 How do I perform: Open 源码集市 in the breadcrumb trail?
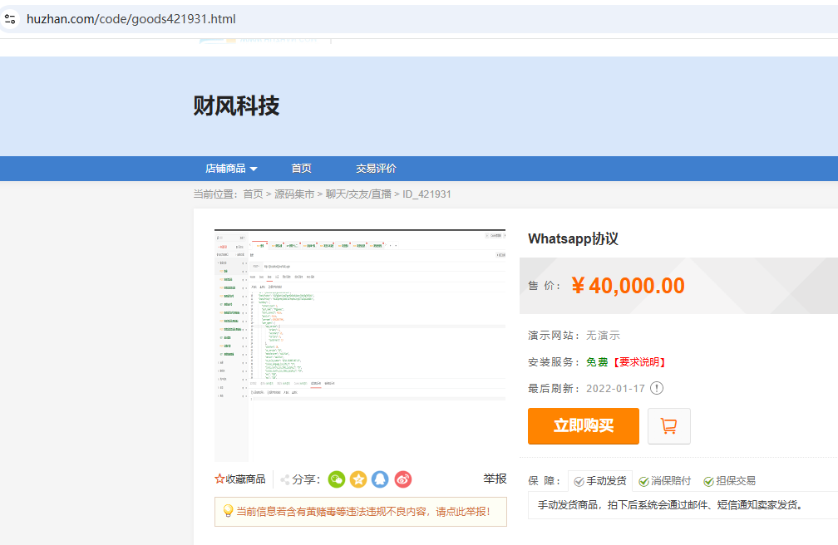coord(294,194)
